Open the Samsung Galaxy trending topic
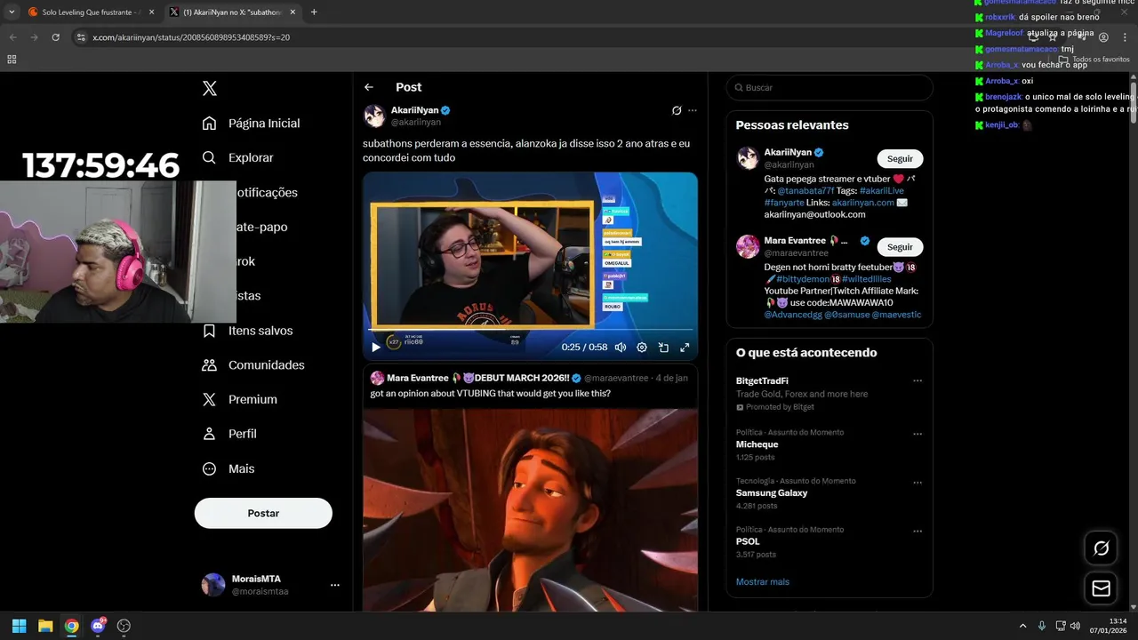This screenshot has width=1138, height=640. pyautogui.click(x=772, y=492)
